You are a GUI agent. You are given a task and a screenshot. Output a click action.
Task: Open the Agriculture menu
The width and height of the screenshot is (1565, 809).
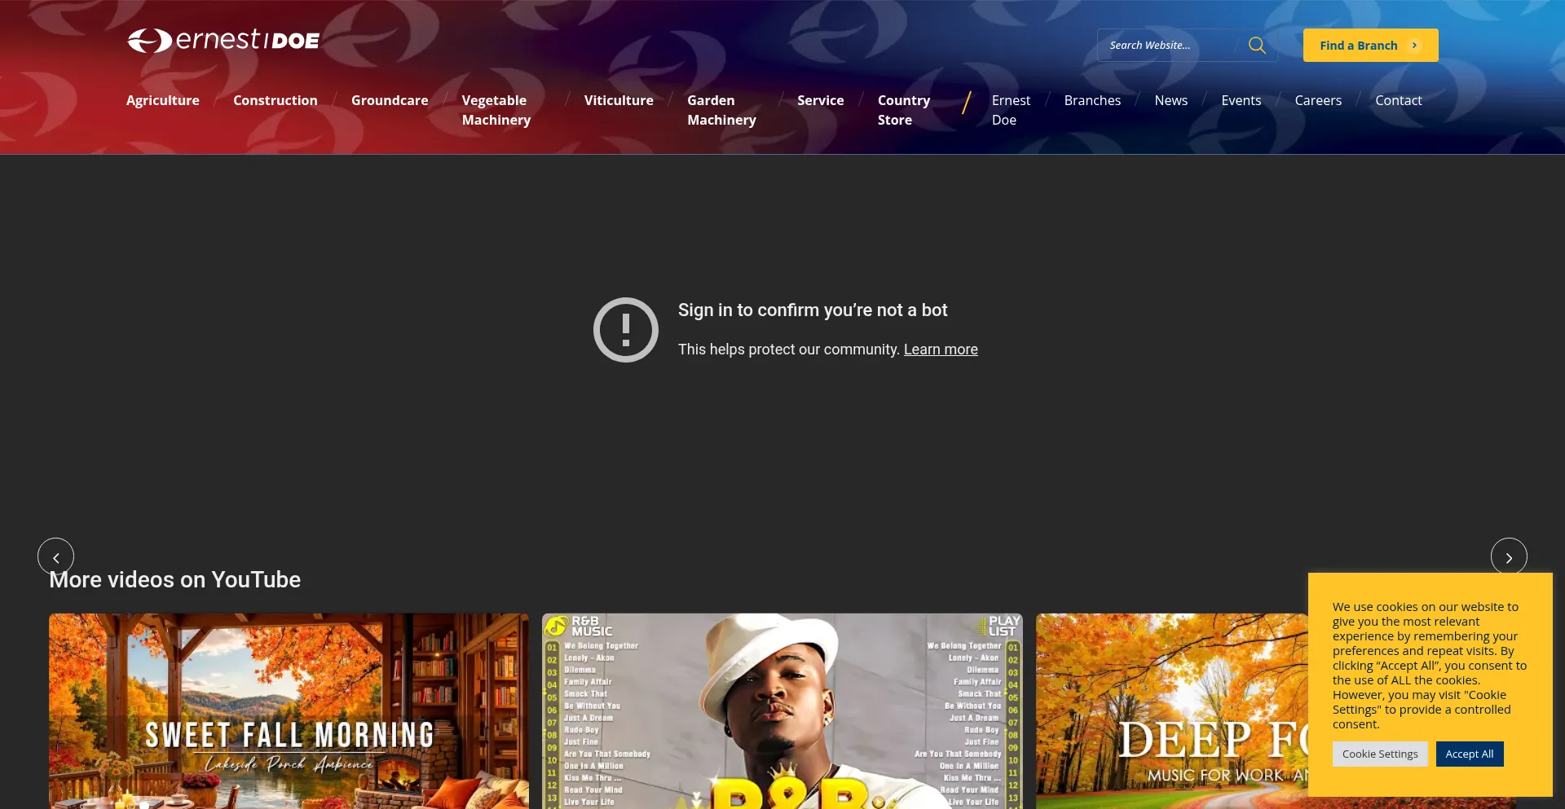162,100
